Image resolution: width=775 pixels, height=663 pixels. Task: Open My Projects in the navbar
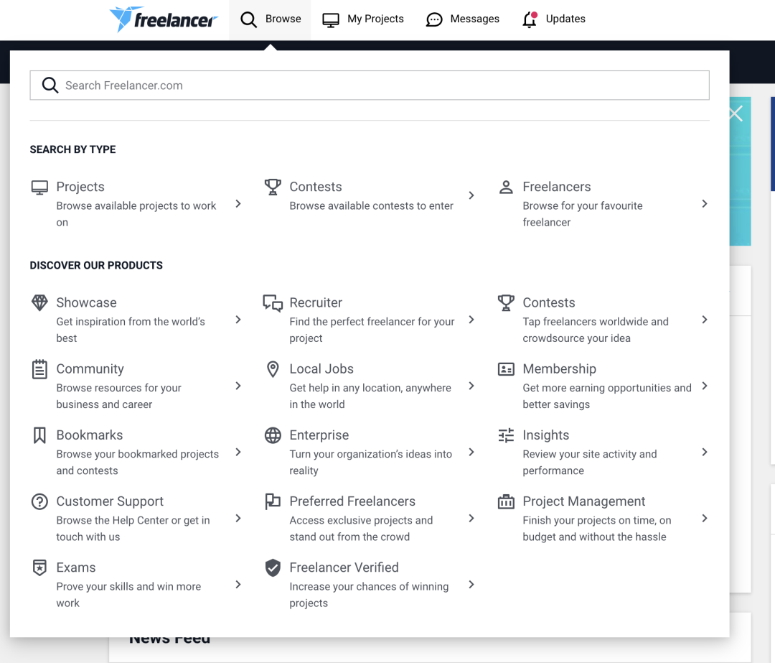pyautogui.click(x=363, y=20)
